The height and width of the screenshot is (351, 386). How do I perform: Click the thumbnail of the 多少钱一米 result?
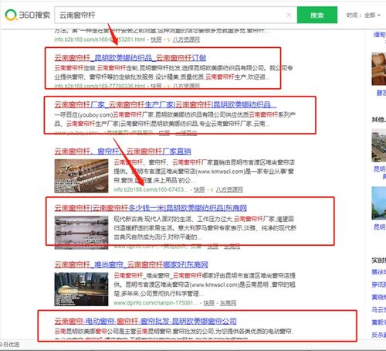81,233
